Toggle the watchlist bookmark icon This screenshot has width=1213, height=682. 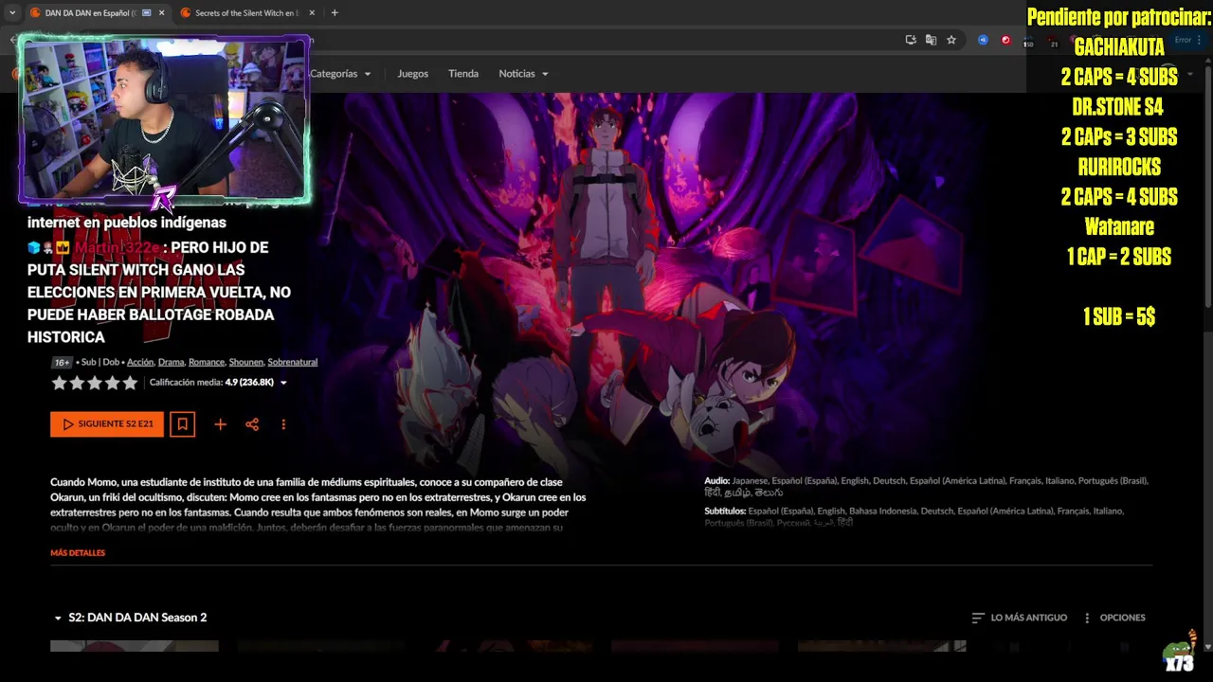[x=183, y=424]
